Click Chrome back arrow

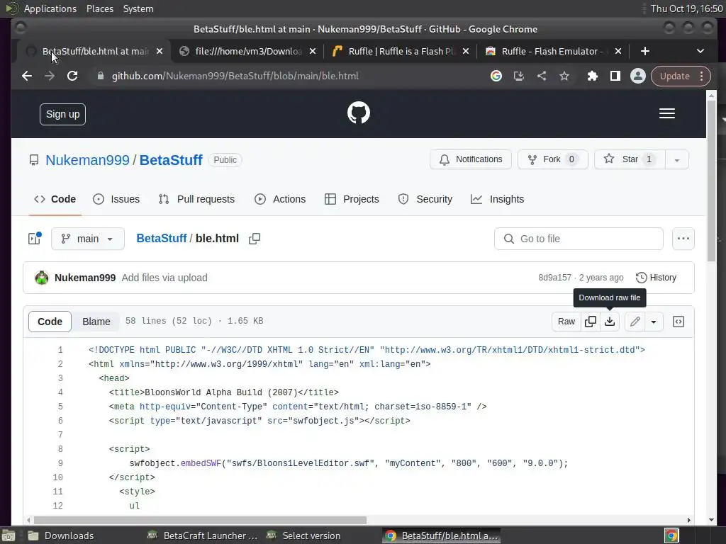(27, 76)
